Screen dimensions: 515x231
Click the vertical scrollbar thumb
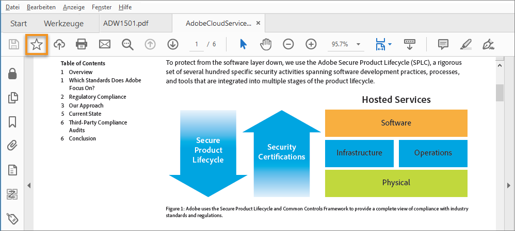tap(500, 93)
